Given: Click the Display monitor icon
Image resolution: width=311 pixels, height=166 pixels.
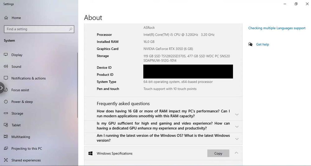Looking at the screenshot, I should 6,55.
